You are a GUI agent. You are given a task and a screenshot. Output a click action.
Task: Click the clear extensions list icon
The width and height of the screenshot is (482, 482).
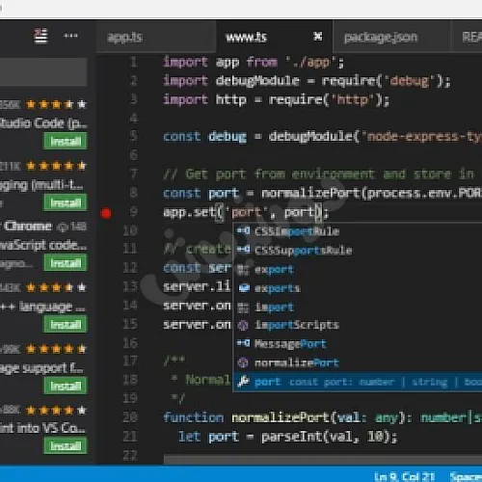click(x=40, y=36)
